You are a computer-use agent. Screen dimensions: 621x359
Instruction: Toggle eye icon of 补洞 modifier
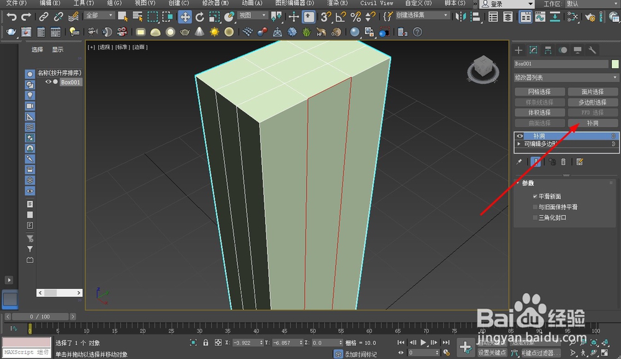point(520,136)
